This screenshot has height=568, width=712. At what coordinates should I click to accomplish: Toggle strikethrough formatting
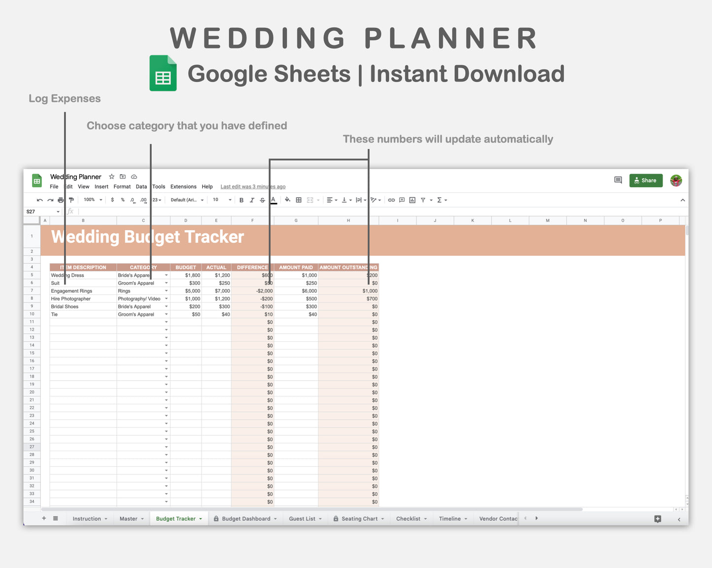click(x=263, y=200)
